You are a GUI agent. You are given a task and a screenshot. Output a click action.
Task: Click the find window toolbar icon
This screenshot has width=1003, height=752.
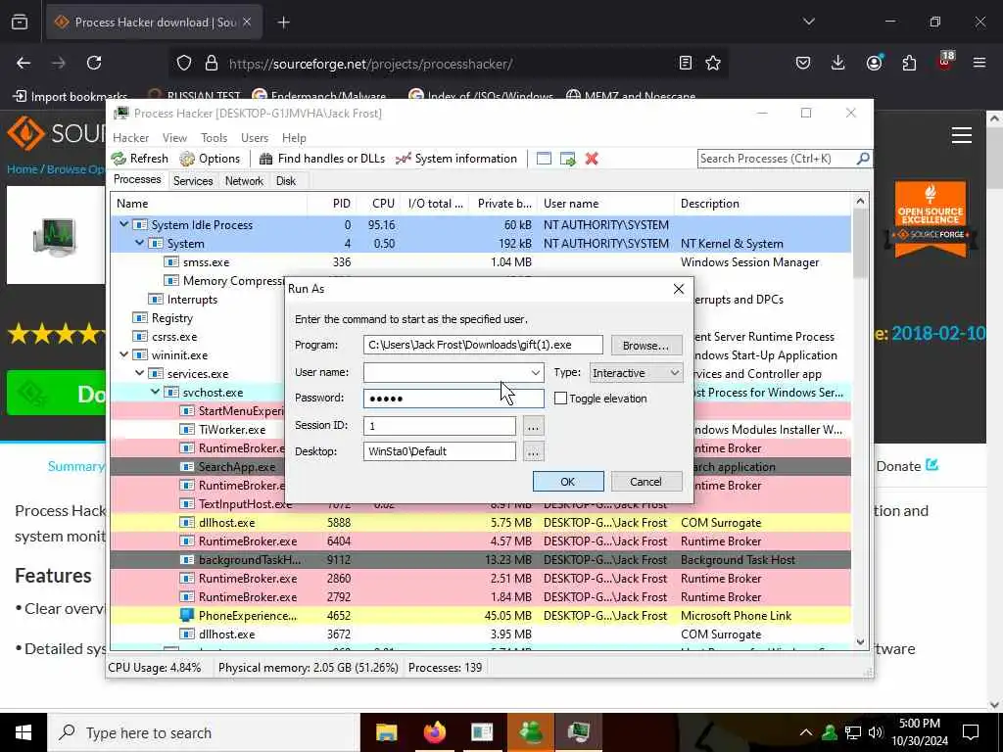coord(544,159)
